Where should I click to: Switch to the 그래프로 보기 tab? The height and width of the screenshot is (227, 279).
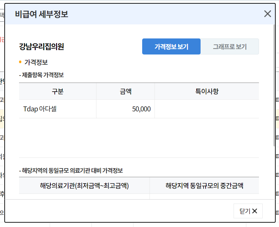tap(230, 46)
